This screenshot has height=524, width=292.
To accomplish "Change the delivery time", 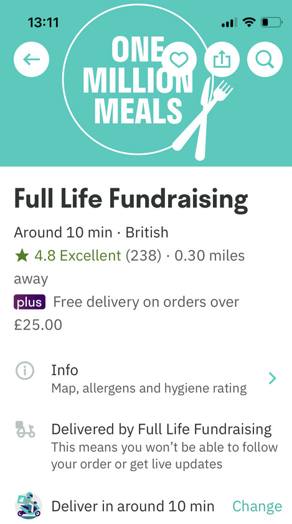I will (257, 507).
